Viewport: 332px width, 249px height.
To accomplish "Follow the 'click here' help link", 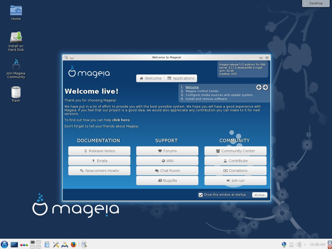I will pos(121,120).
